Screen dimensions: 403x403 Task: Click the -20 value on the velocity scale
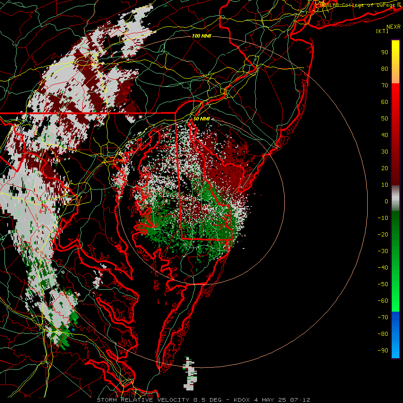click(x=383, y=235)
